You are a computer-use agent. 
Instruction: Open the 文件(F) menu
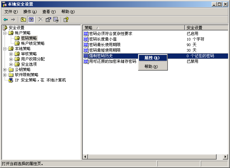pos(11,11)
